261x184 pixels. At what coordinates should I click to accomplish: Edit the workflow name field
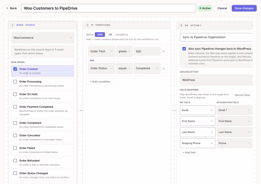(x=109, y=8)
